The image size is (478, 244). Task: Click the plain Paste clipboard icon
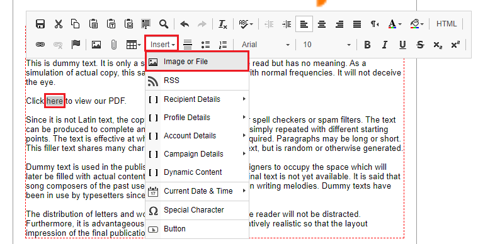point(93,24)
